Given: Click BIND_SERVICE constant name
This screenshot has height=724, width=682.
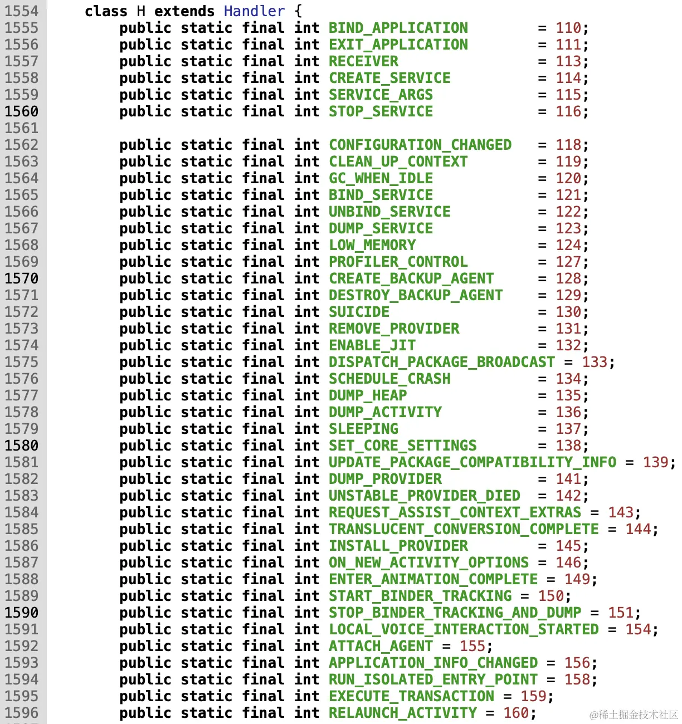Looking at the screenshot, I should coord(381,195).
